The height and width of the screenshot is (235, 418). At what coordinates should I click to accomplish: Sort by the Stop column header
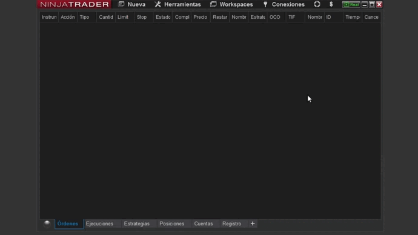click(x=144, y=17)
